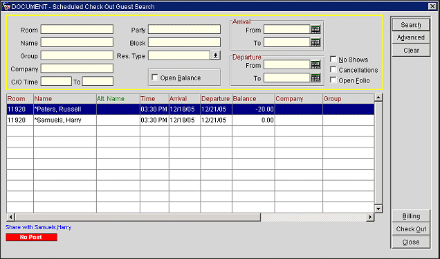Open Departure From calendar picker
Viewport: 440px width, 259px height.
315,64
